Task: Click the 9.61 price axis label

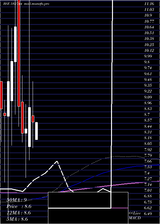Action: pyautogui.click(x=148, y=74)
